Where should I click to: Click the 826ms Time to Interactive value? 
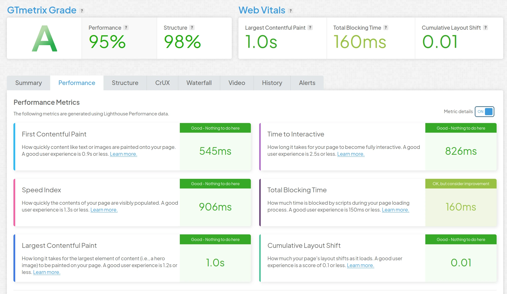click(461, 151)
